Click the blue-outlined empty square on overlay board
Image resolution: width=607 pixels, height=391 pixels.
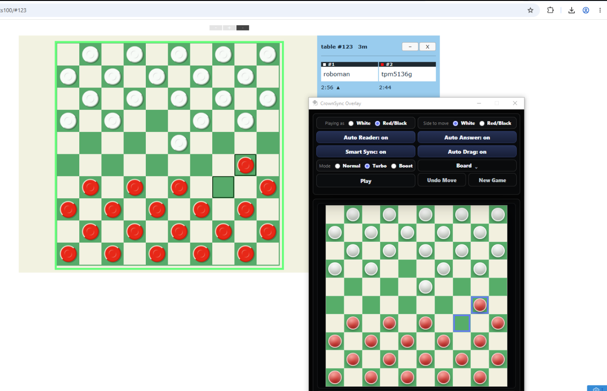pos(462,323)
